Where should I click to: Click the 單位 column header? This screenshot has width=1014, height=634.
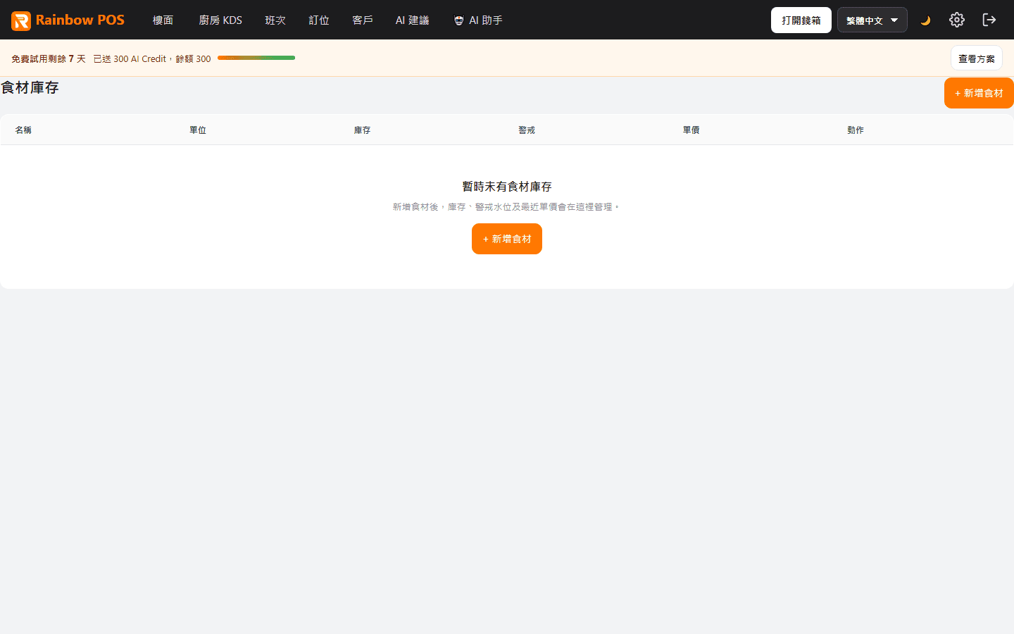[x=198, y=130]
